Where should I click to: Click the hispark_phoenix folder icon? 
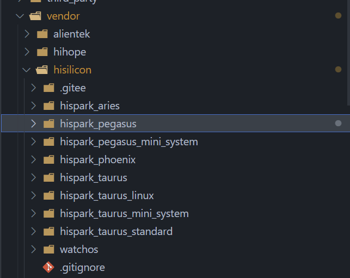(x=48, y=159)
